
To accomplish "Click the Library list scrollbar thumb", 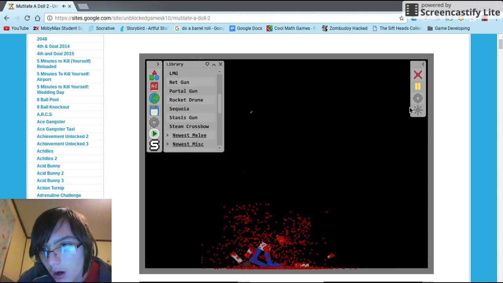I will click(x=220, y=104).
